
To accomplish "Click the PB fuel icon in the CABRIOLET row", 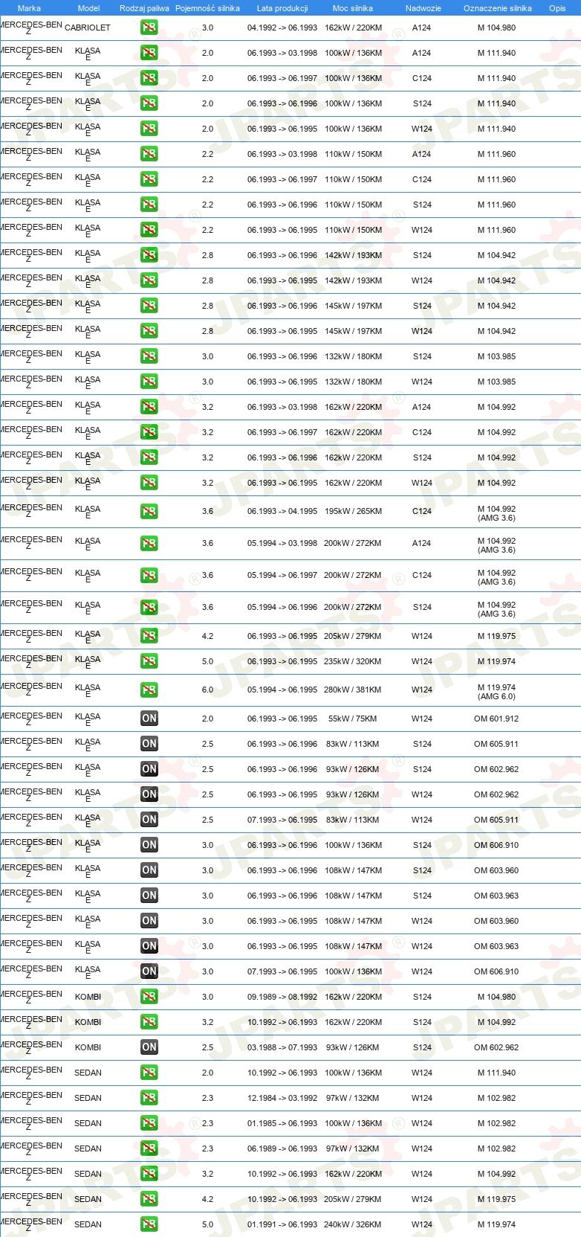I will [149, 28].
